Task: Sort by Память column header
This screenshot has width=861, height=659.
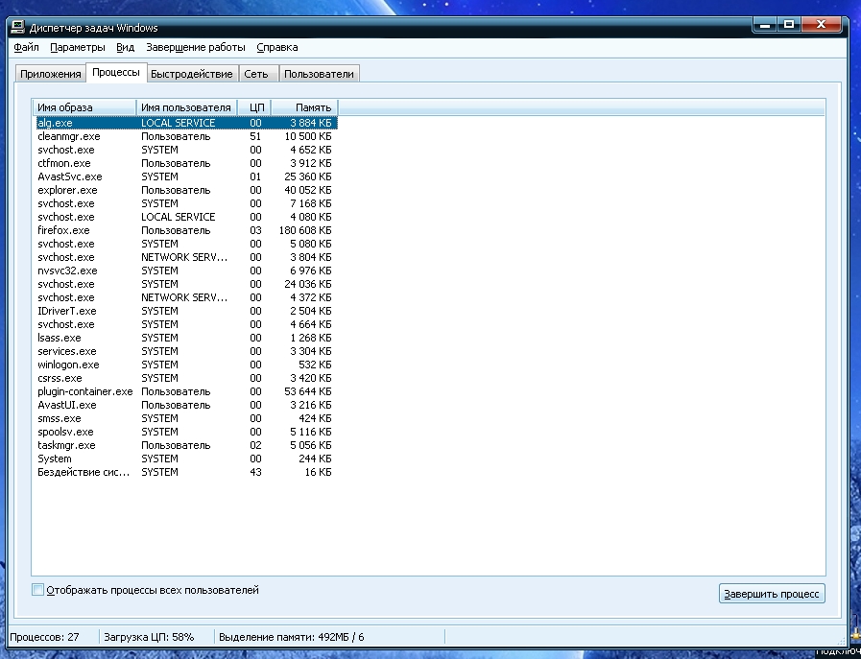Action: pyautogui.click(x=304, y=107)
